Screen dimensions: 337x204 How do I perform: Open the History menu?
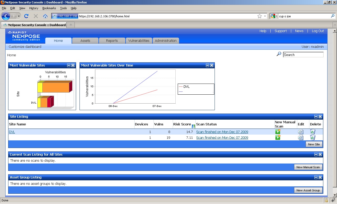coord(34,8)
